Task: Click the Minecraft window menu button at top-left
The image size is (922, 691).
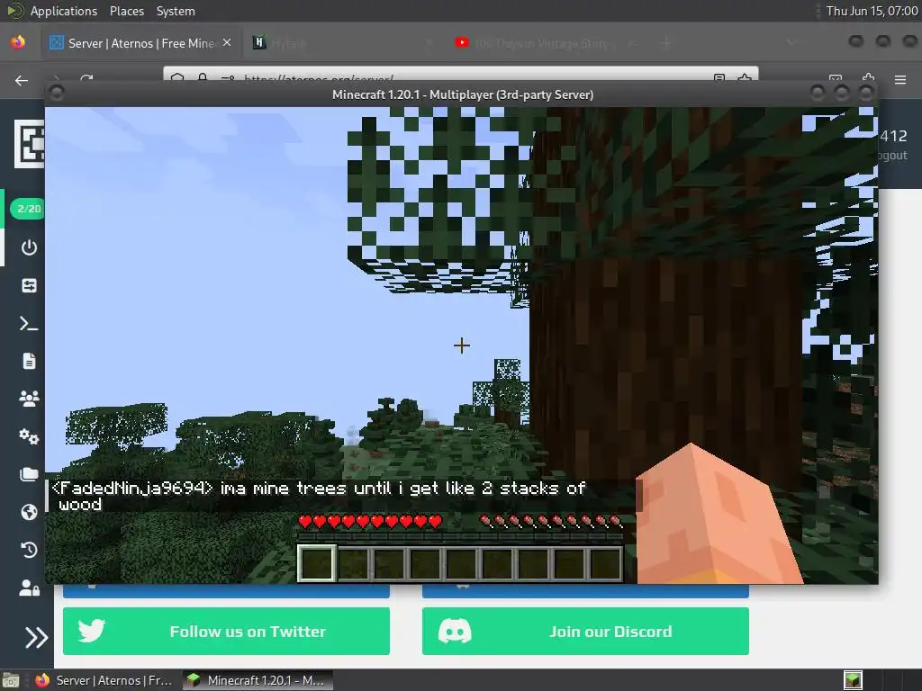Action: point(57,93)
